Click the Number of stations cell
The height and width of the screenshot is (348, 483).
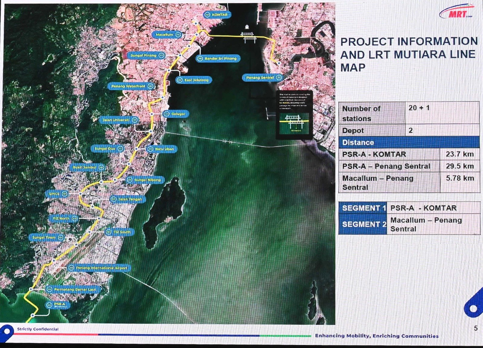[x=372, y=113]
